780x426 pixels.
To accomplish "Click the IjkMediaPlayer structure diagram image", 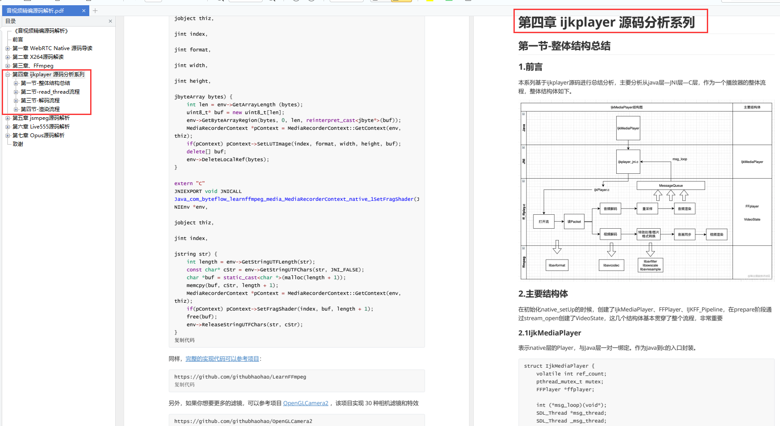I will (x=646, y=191).
